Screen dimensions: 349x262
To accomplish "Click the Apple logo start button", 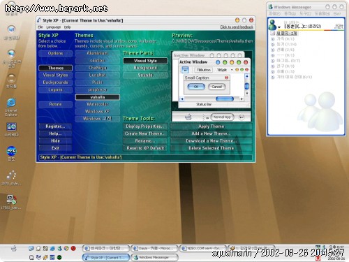I will (14, 249).
